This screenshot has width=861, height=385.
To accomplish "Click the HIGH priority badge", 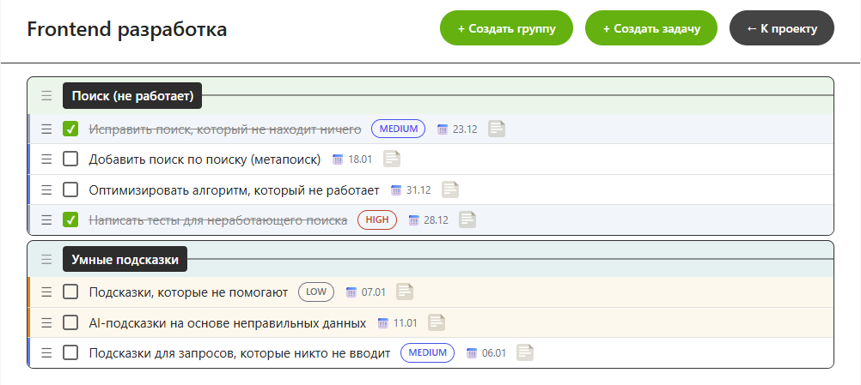I will pyautogui.click(x=377, y=220).
